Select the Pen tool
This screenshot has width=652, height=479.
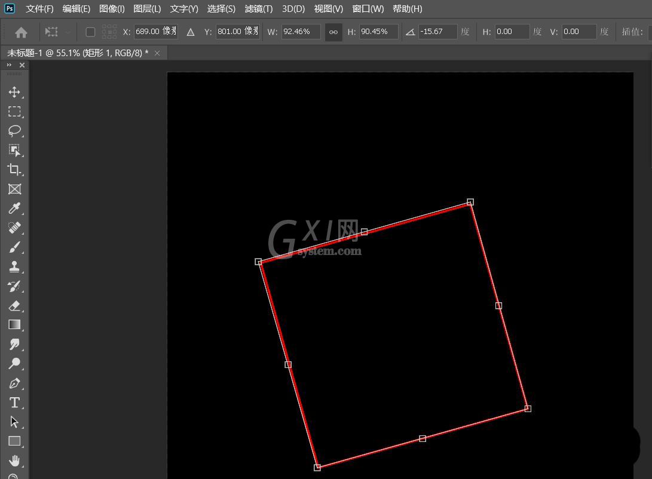coord(14,383)
